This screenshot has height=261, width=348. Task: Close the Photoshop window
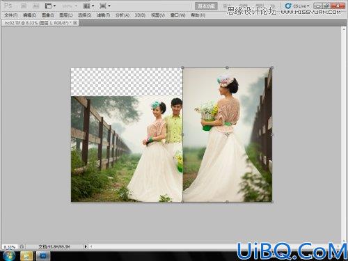pos(338,6)
